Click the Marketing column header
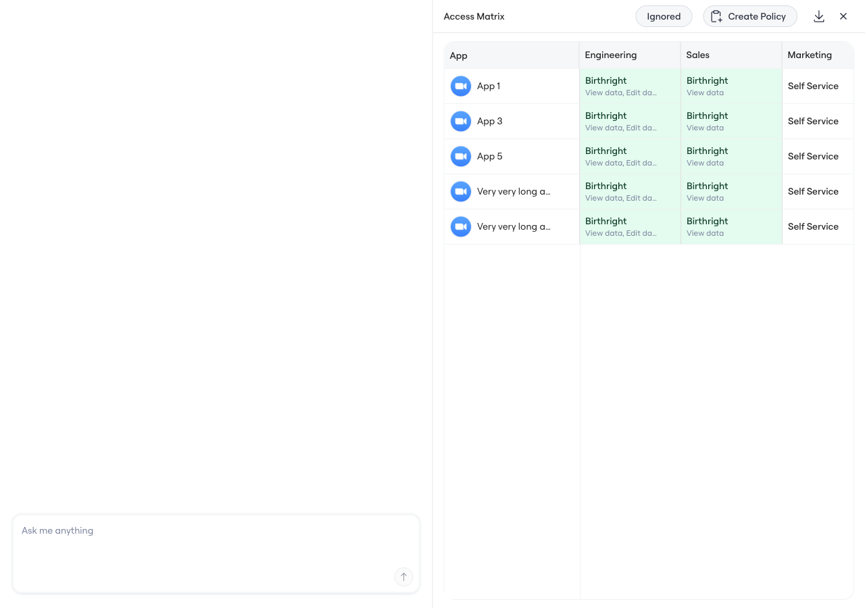Viewport: 865px width, 608px height. coord(818,55)
